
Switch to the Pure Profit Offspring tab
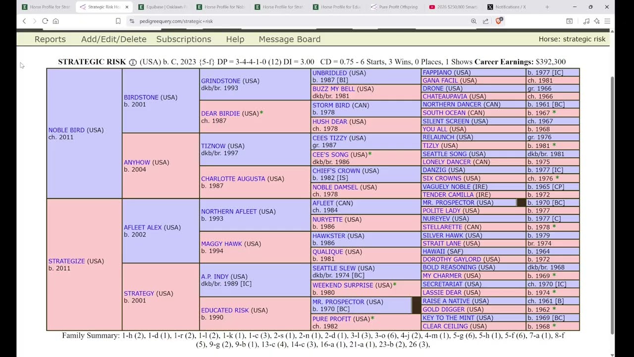click(394, 7)
